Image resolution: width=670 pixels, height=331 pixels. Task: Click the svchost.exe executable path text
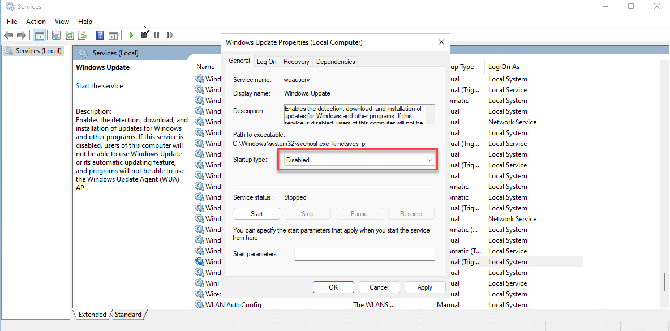[x=299, y=144]
